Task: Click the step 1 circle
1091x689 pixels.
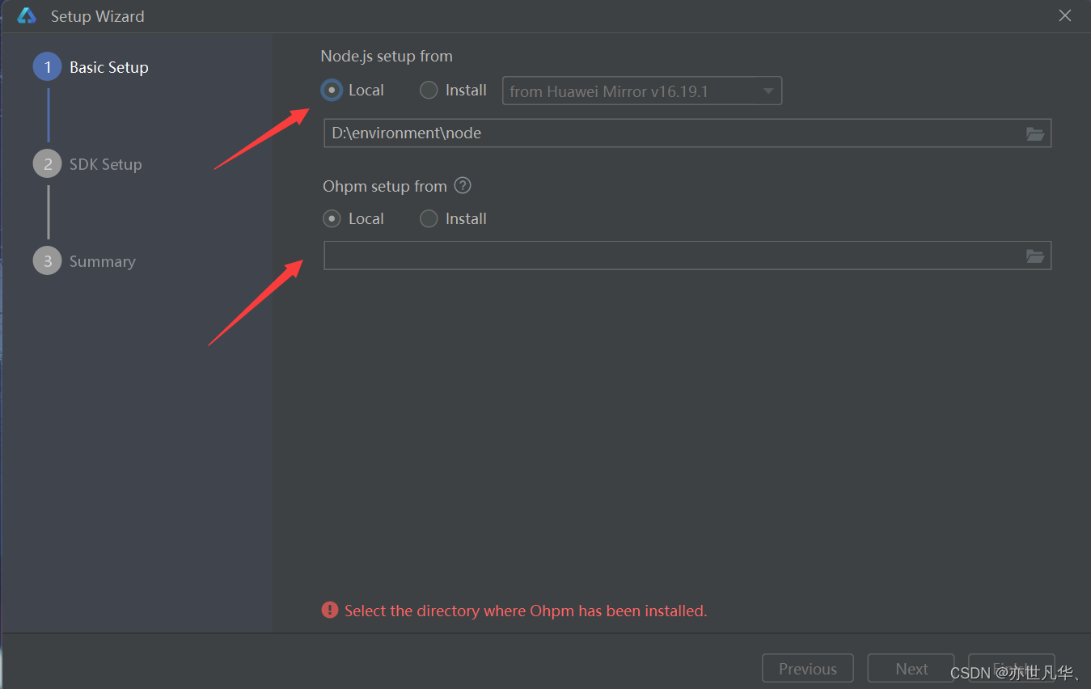Action: (x=47, y=67)
